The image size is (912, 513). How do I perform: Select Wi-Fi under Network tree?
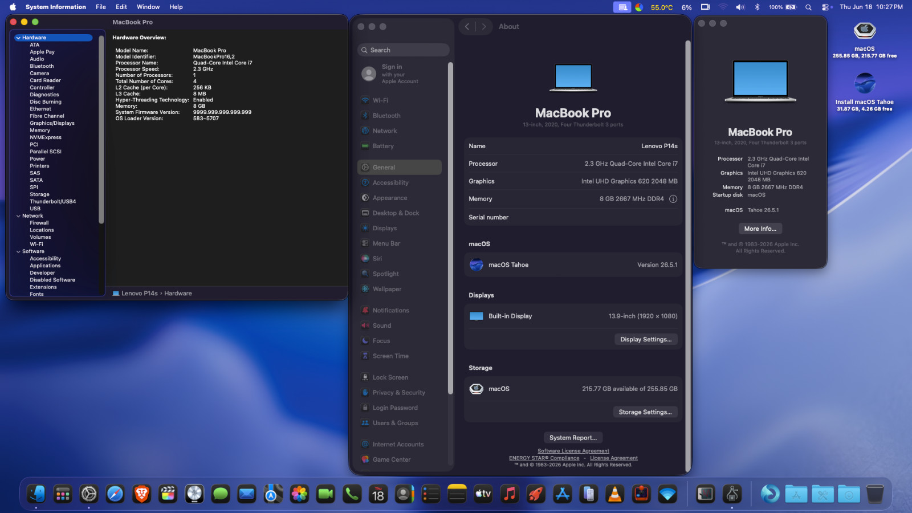[36, 245]
